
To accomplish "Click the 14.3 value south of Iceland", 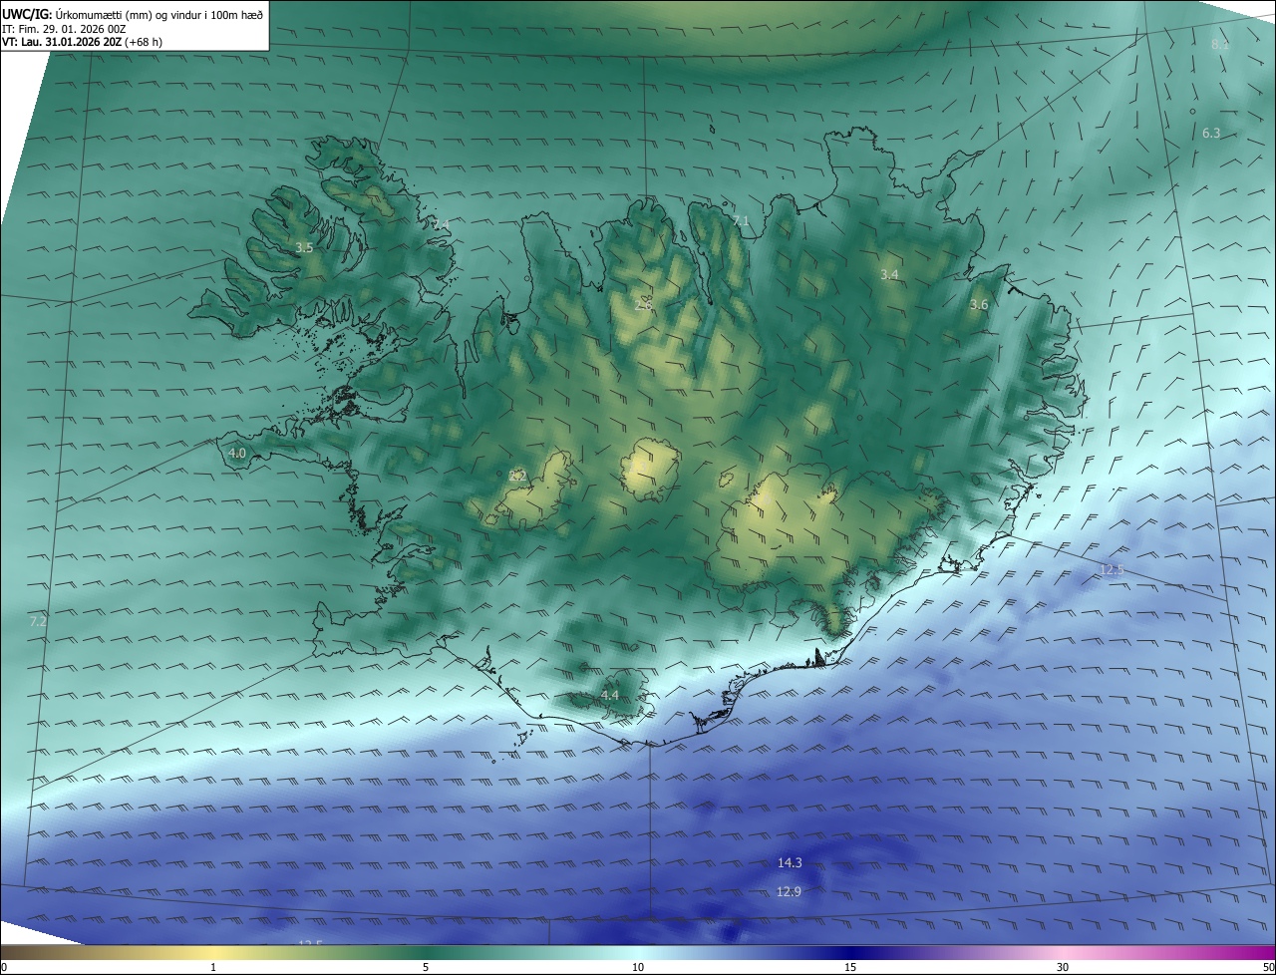I will [790, 862].
